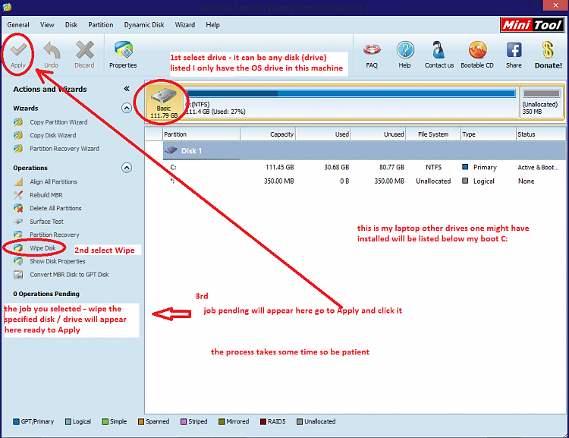The width and height of the screenshot is (569, 438).
Task: Open the View menu
Action: click(x=47, y=25)
